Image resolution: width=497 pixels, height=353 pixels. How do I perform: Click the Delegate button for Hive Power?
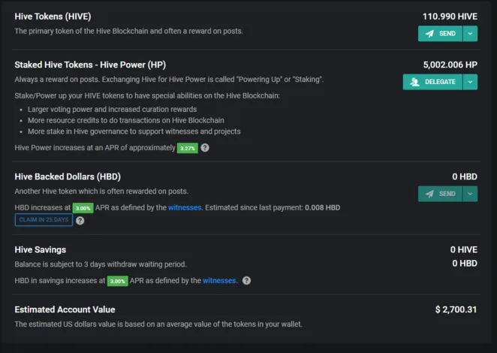[432, 82]
